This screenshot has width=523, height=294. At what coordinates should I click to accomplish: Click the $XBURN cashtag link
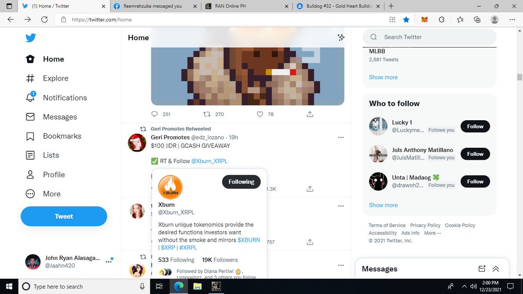point(249,240)
